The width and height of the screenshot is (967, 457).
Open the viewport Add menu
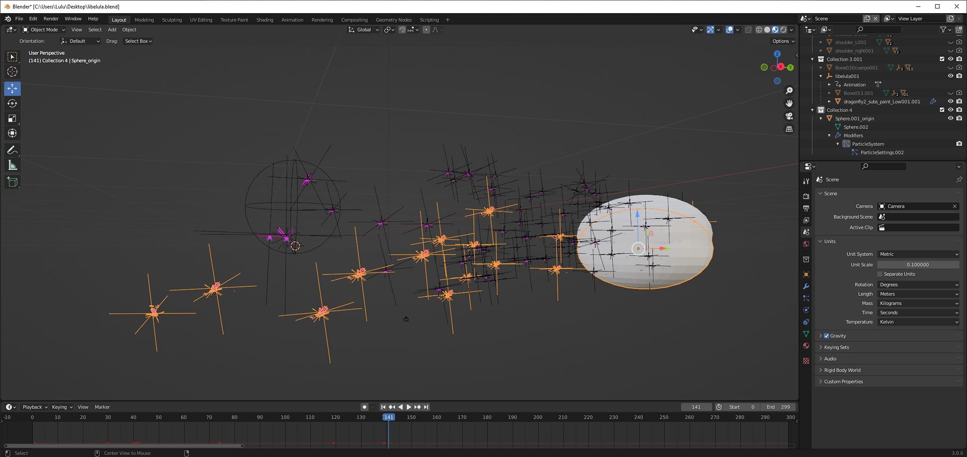[112, 30]
